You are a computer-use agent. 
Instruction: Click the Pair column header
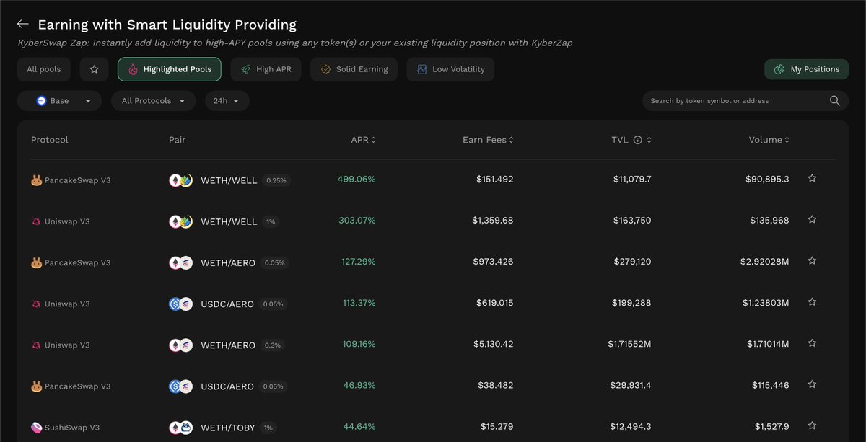(177, 140)
